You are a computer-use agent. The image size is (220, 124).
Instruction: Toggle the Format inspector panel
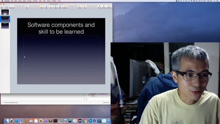coord(99,7)
